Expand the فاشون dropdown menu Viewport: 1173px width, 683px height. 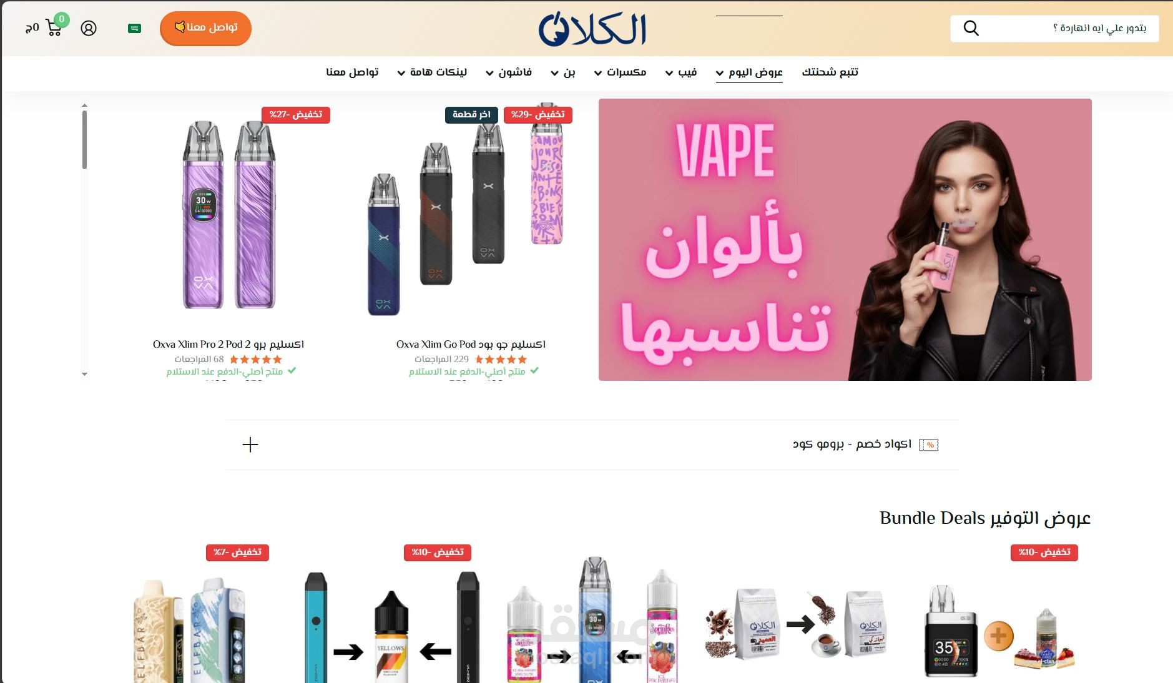[509, 72]
